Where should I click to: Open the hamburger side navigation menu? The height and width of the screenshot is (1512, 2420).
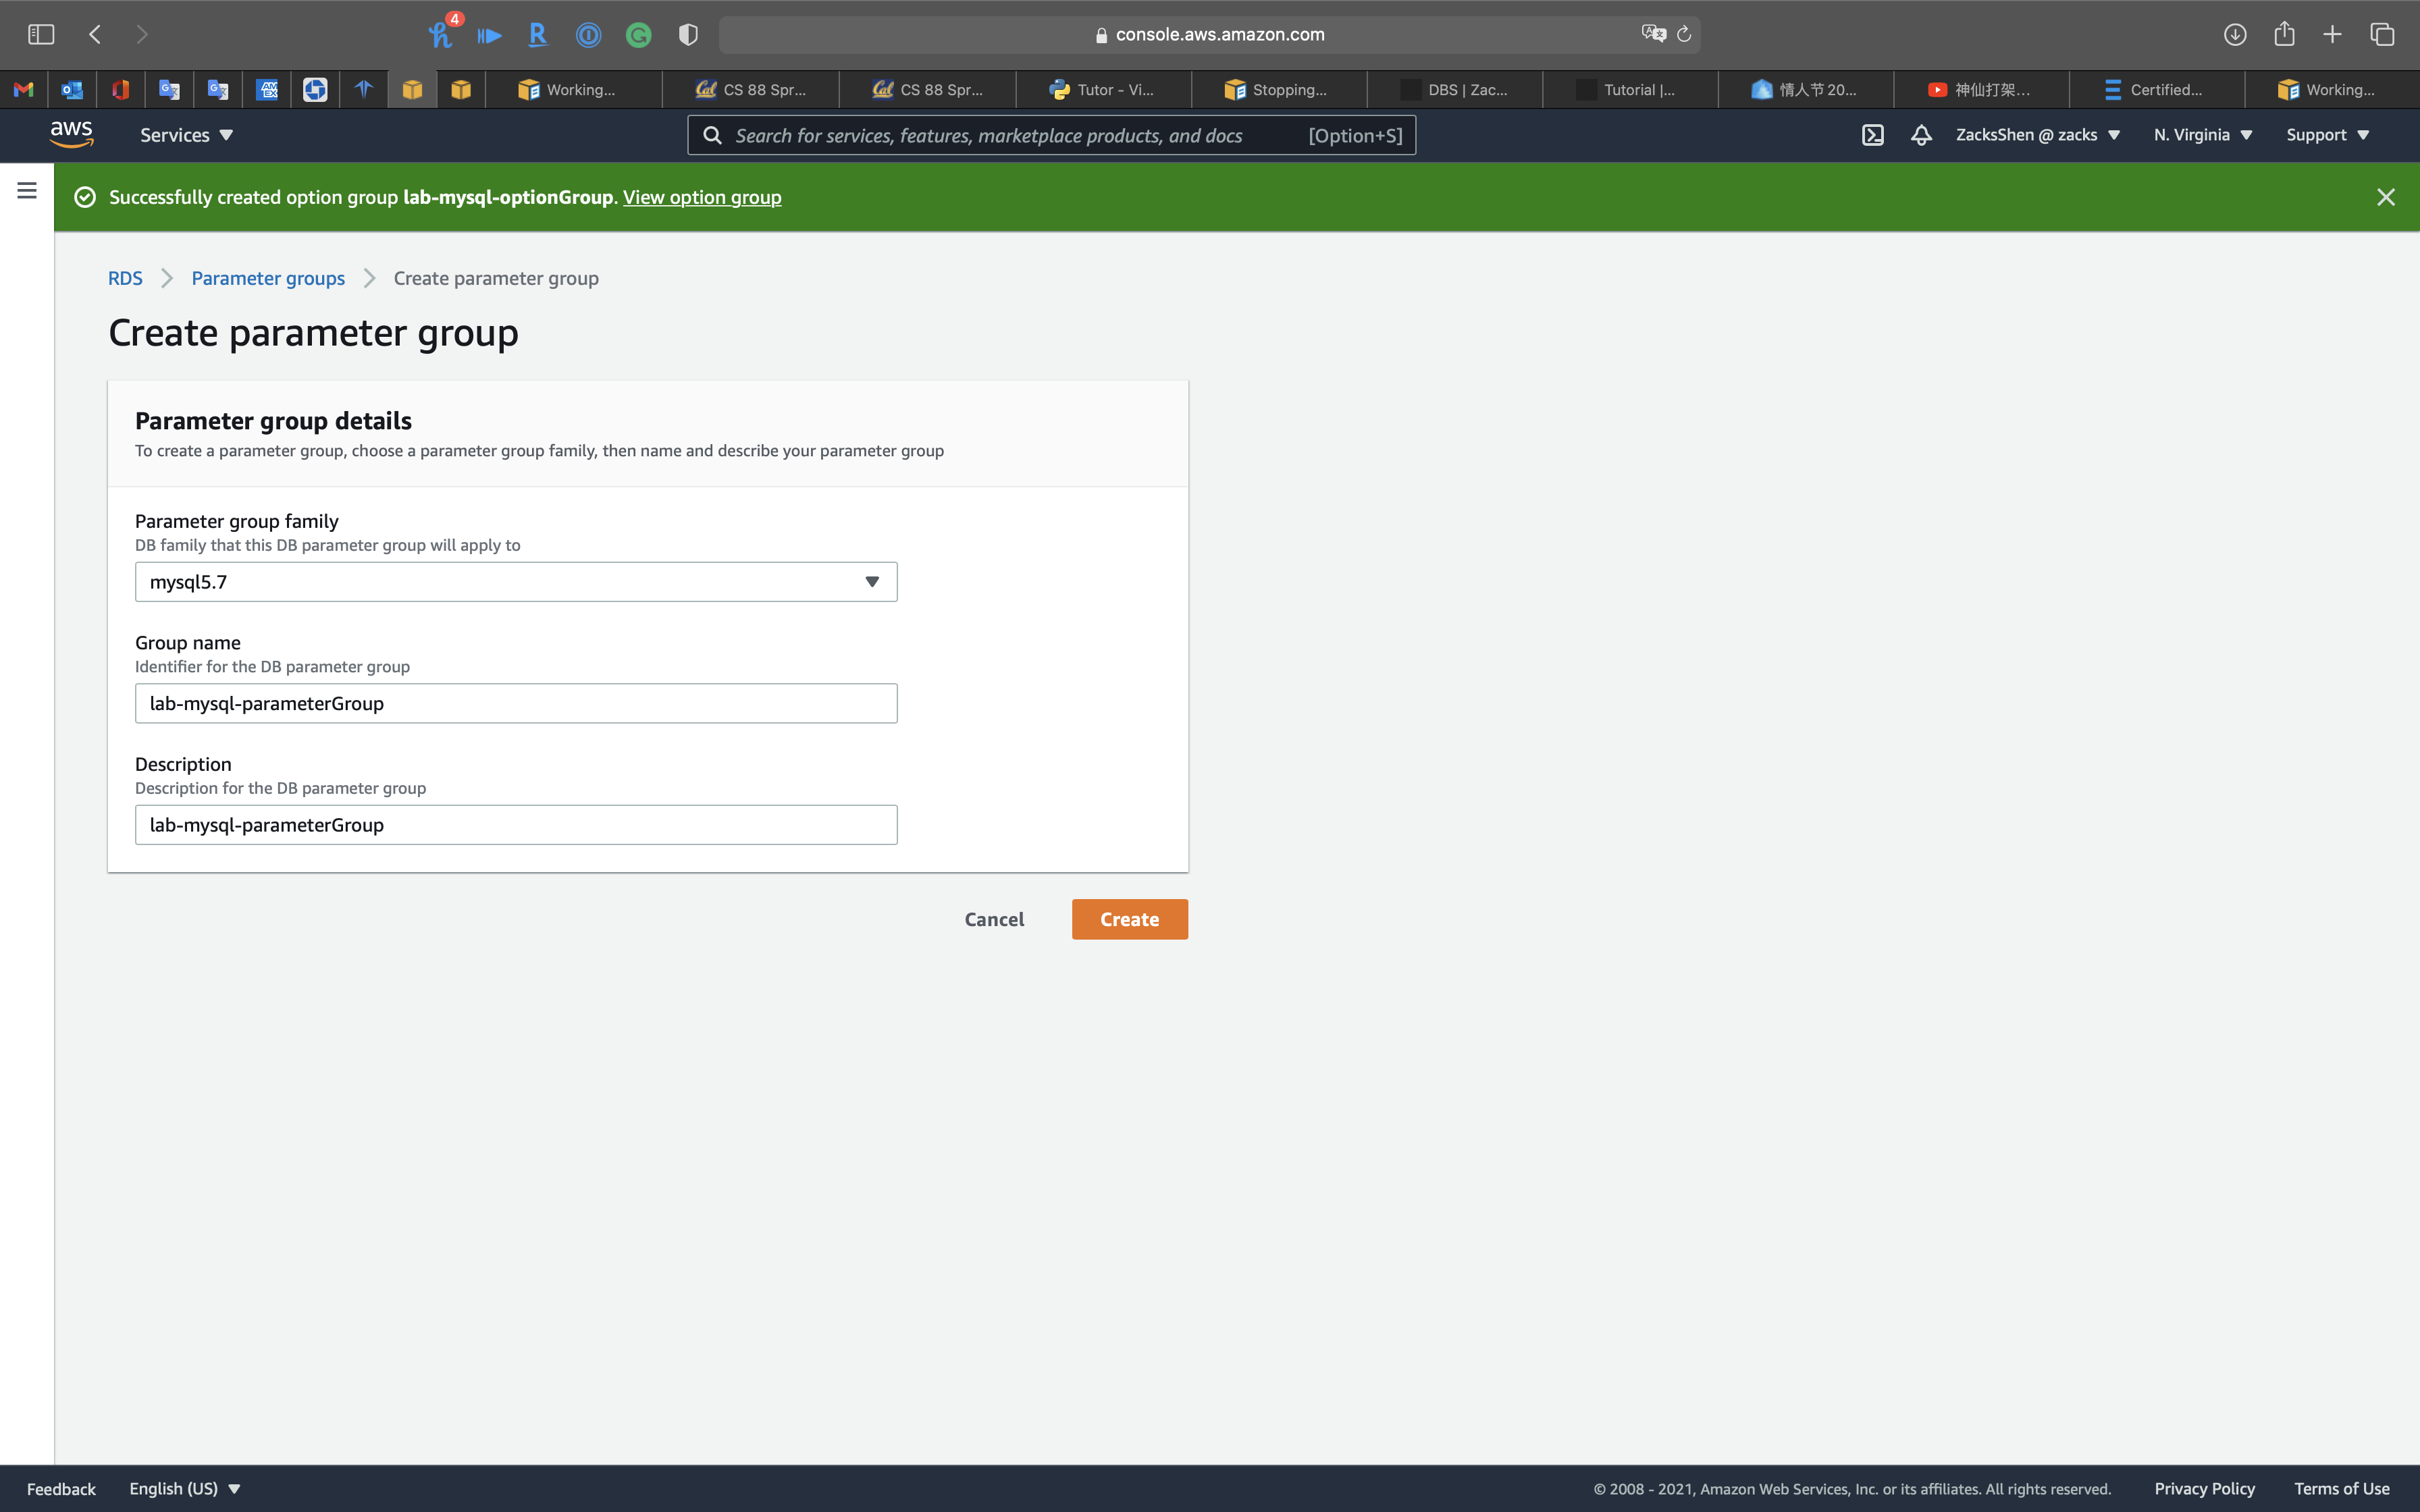(27, 190)
